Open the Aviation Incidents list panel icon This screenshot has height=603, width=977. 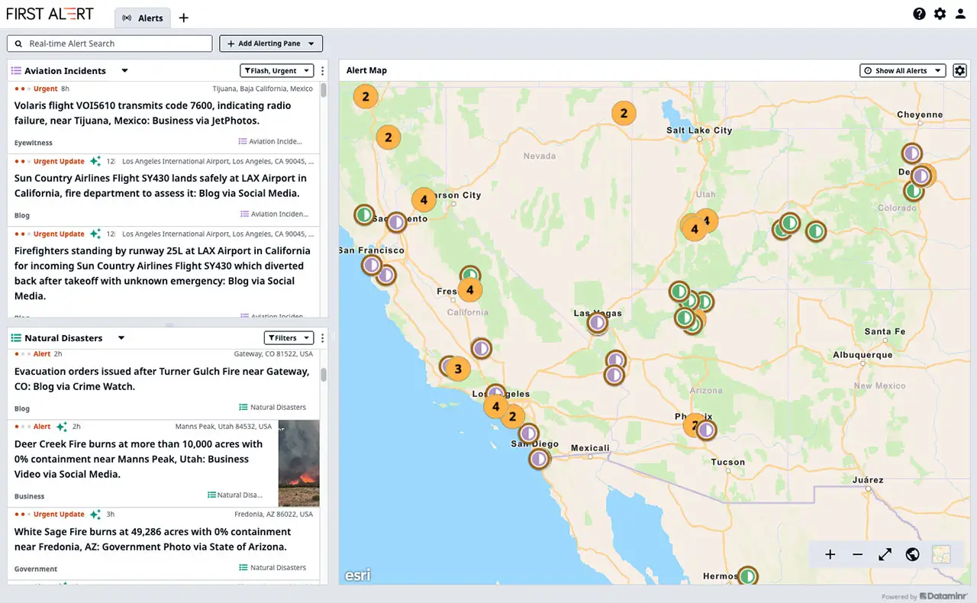(15, 70)
